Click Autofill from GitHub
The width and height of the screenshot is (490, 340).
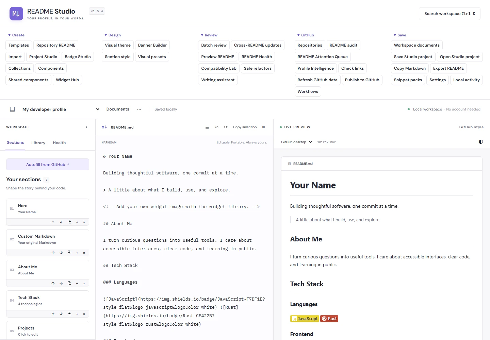pyautogui.click(x=48, y=165)
